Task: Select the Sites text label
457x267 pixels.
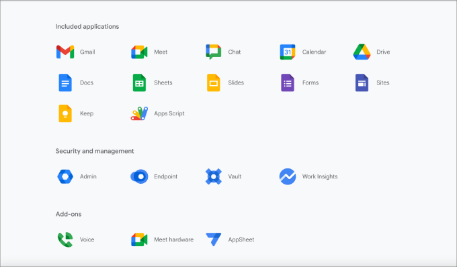Action: [x=383, y=83]
